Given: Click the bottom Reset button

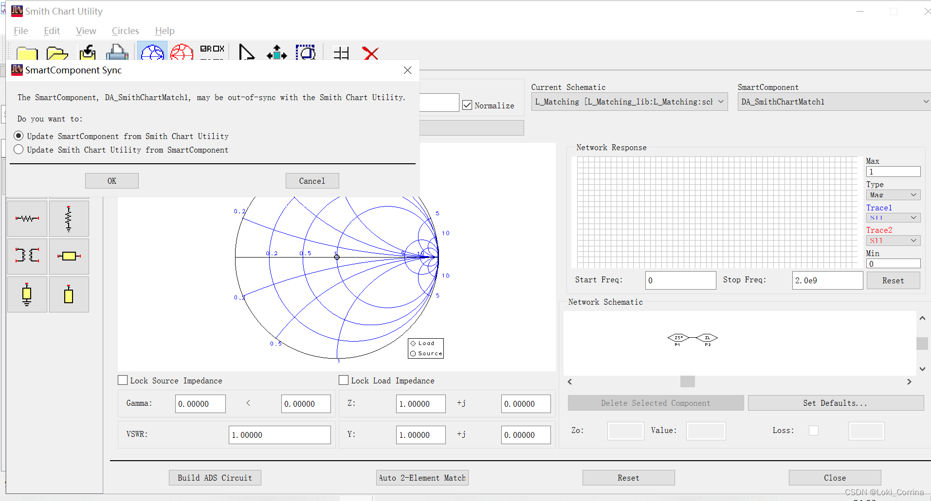Looking at the screenshot, I should (628, 478).
